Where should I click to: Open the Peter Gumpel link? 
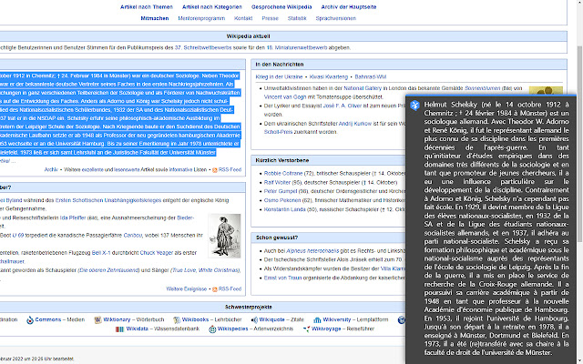(281, 191)
